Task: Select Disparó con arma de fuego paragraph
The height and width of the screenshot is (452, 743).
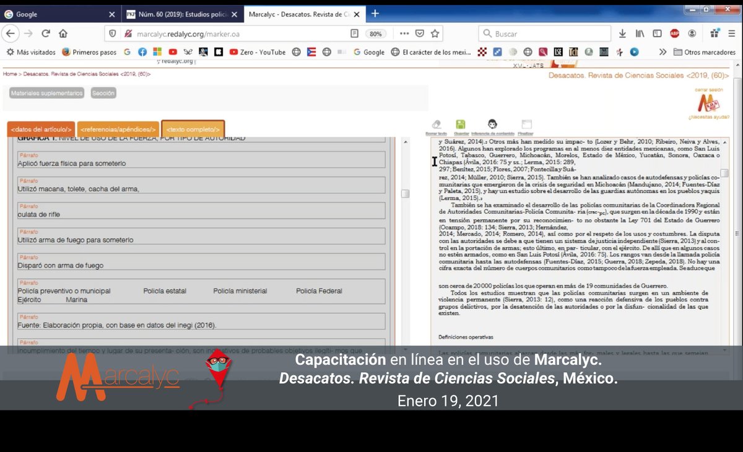Action: click(201, 261)
